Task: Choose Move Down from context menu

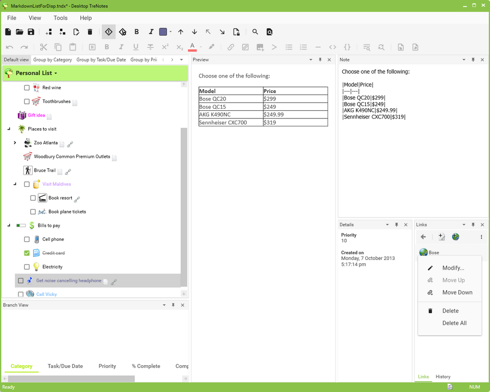Action: [x=450, y=293]
